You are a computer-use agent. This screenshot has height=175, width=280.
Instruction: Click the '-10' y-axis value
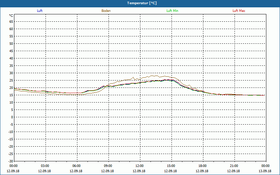[10, 132]
